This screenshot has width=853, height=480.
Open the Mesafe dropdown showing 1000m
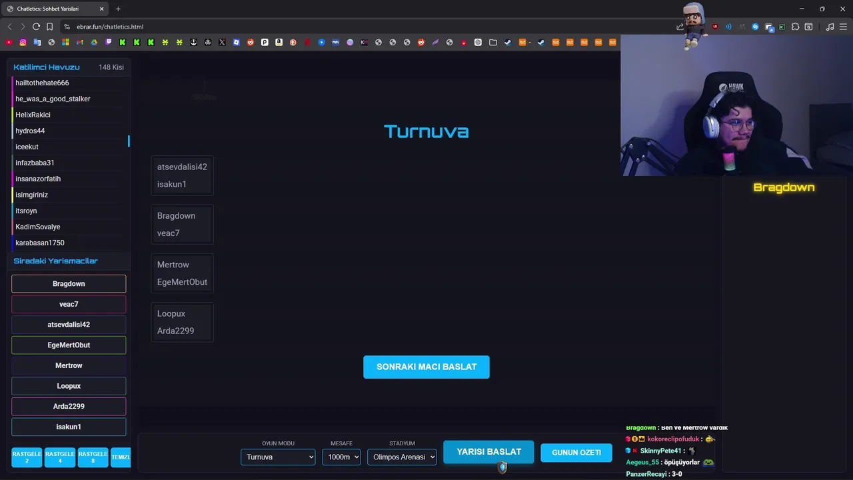341,457
